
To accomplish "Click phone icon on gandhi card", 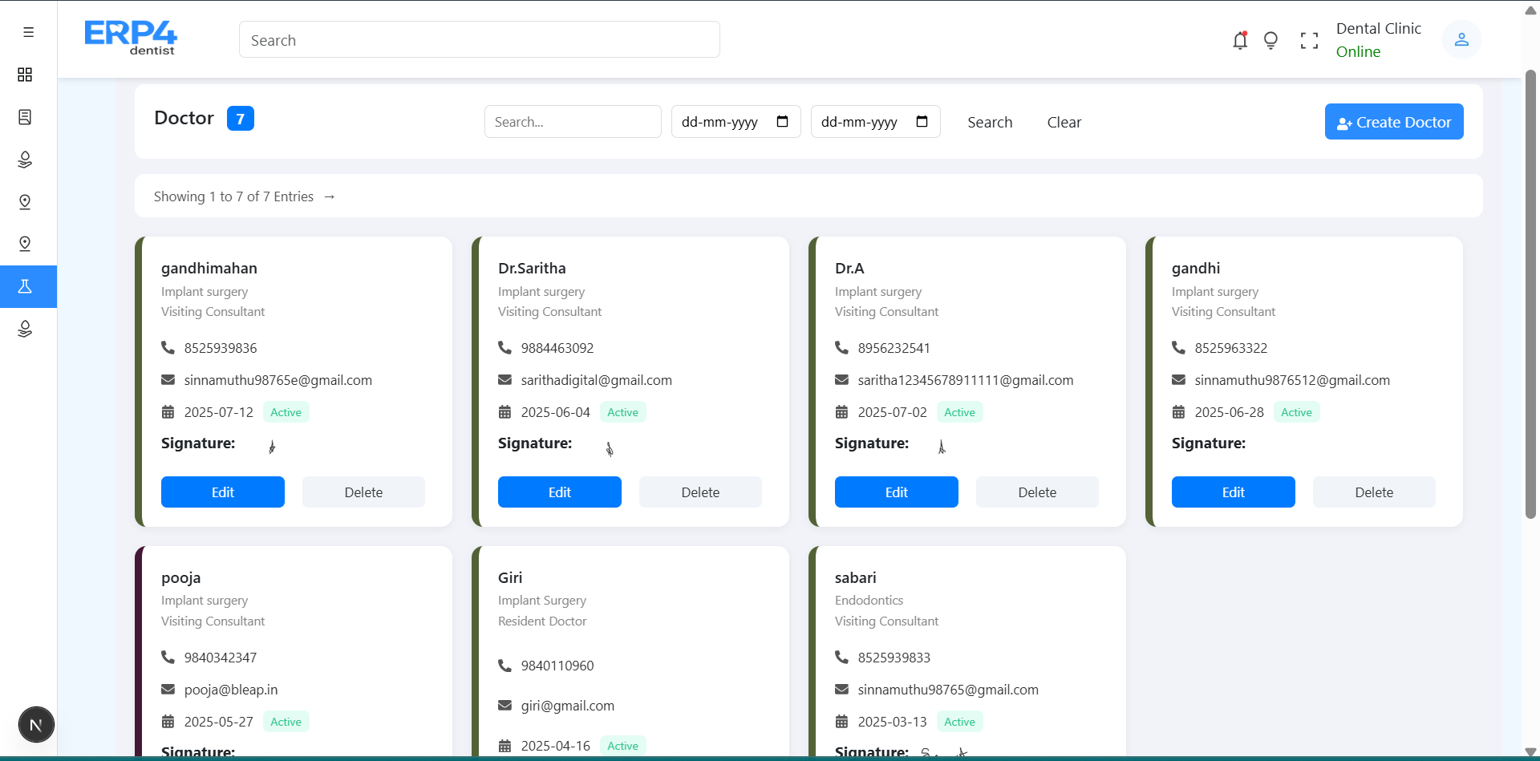I will click(1178, 347).
